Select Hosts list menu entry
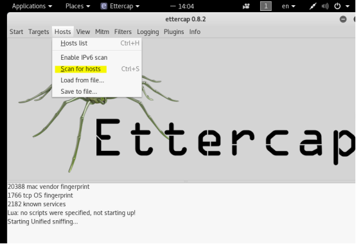The width and height of the screenshot is (356, 244). pos(97,43)
